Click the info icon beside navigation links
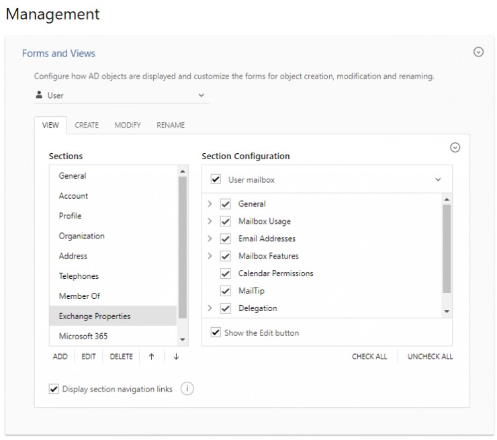The image size is (497, 440). coord(187,389)
